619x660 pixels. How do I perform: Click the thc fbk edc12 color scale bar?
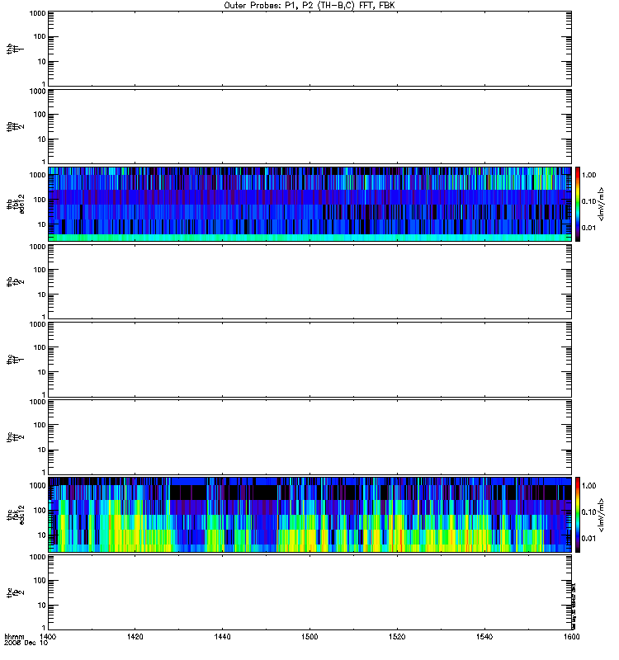[x=578, y=515]
